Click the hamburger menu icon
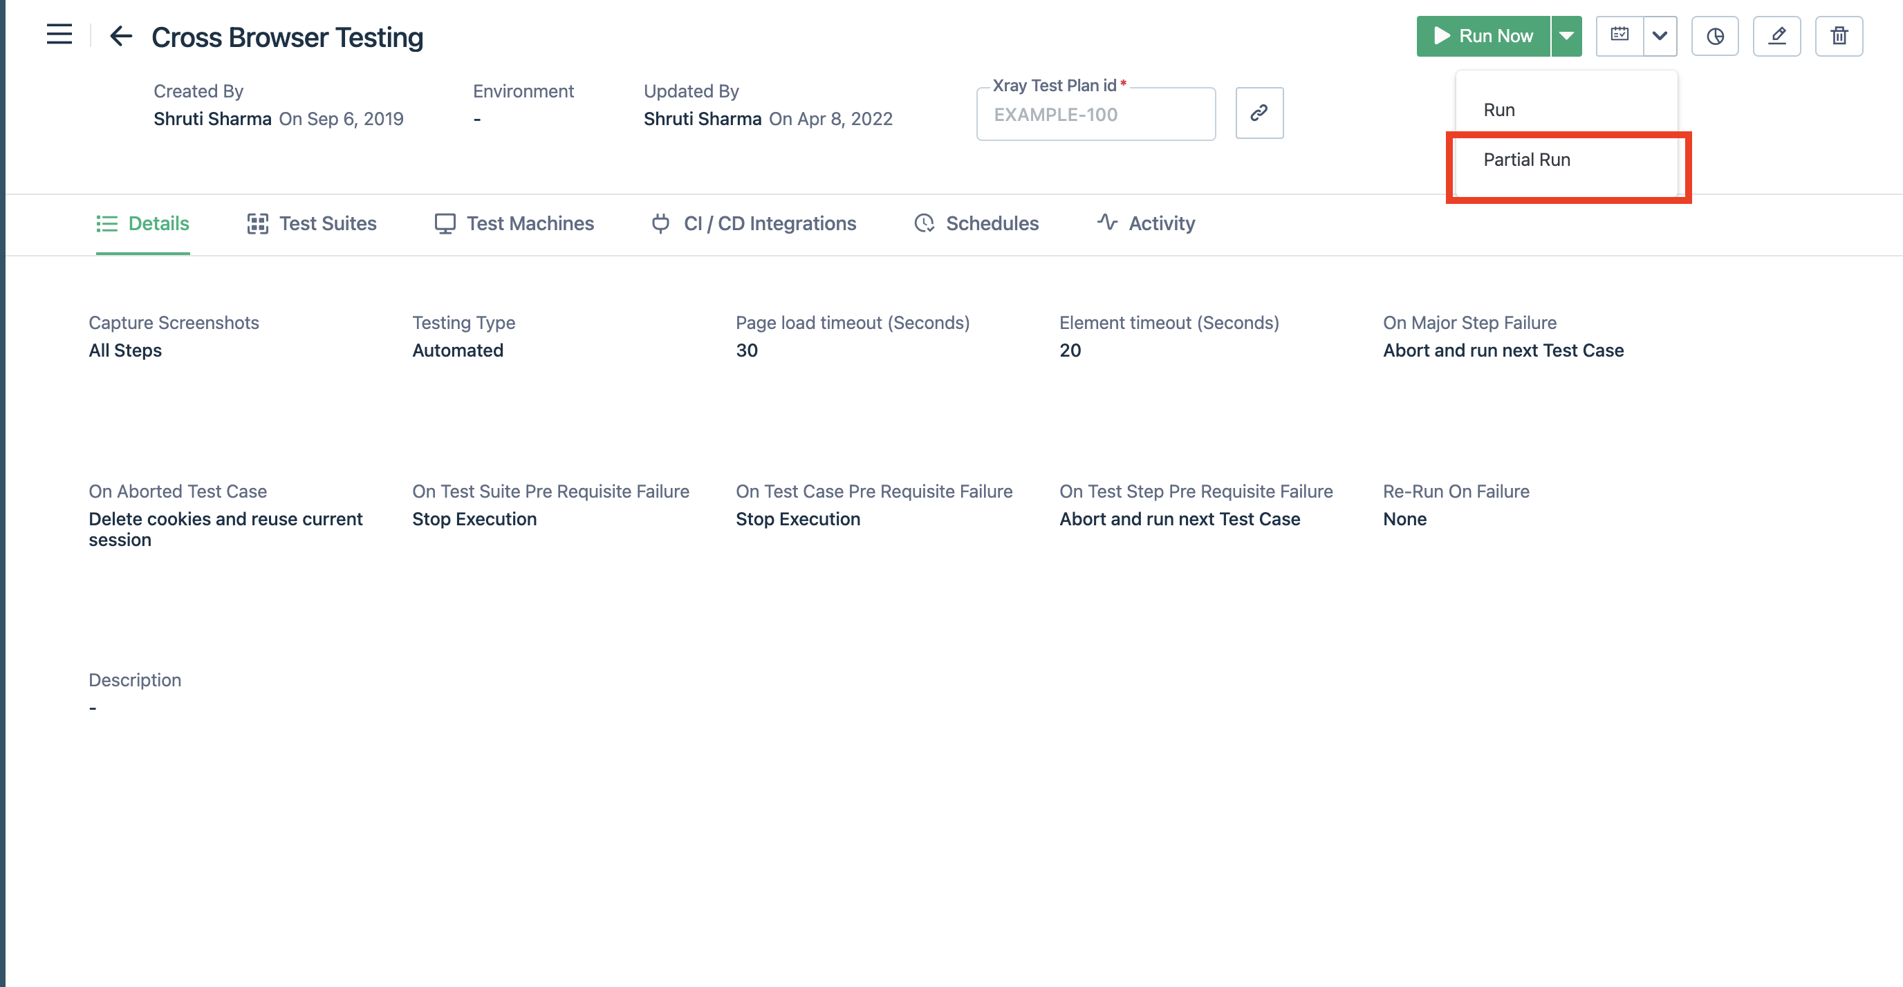Viewport: 1903px width, 987px height. tap(59, 34)
